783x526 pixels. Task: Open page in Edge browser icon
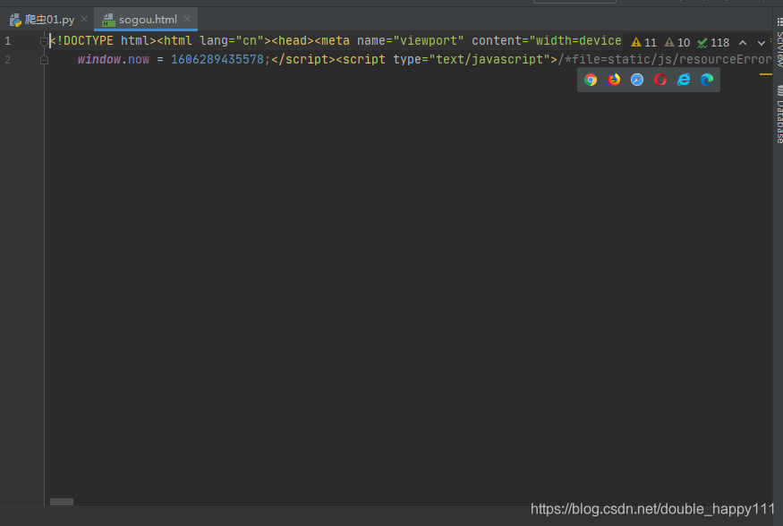(707, 80)
